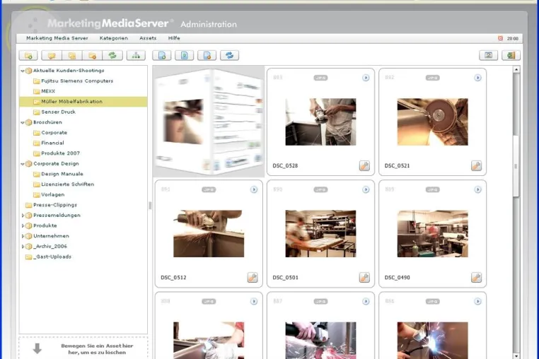Click the logout door icon
This screenshot has width=539, height=359.
tap(511, 55)
